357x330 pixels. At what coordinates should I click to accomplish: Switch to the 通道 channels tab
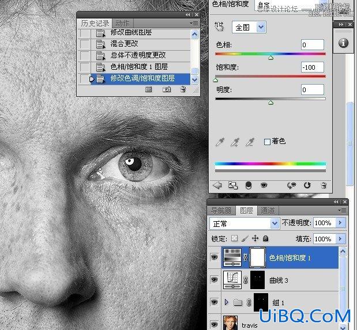tap(268, 211)
